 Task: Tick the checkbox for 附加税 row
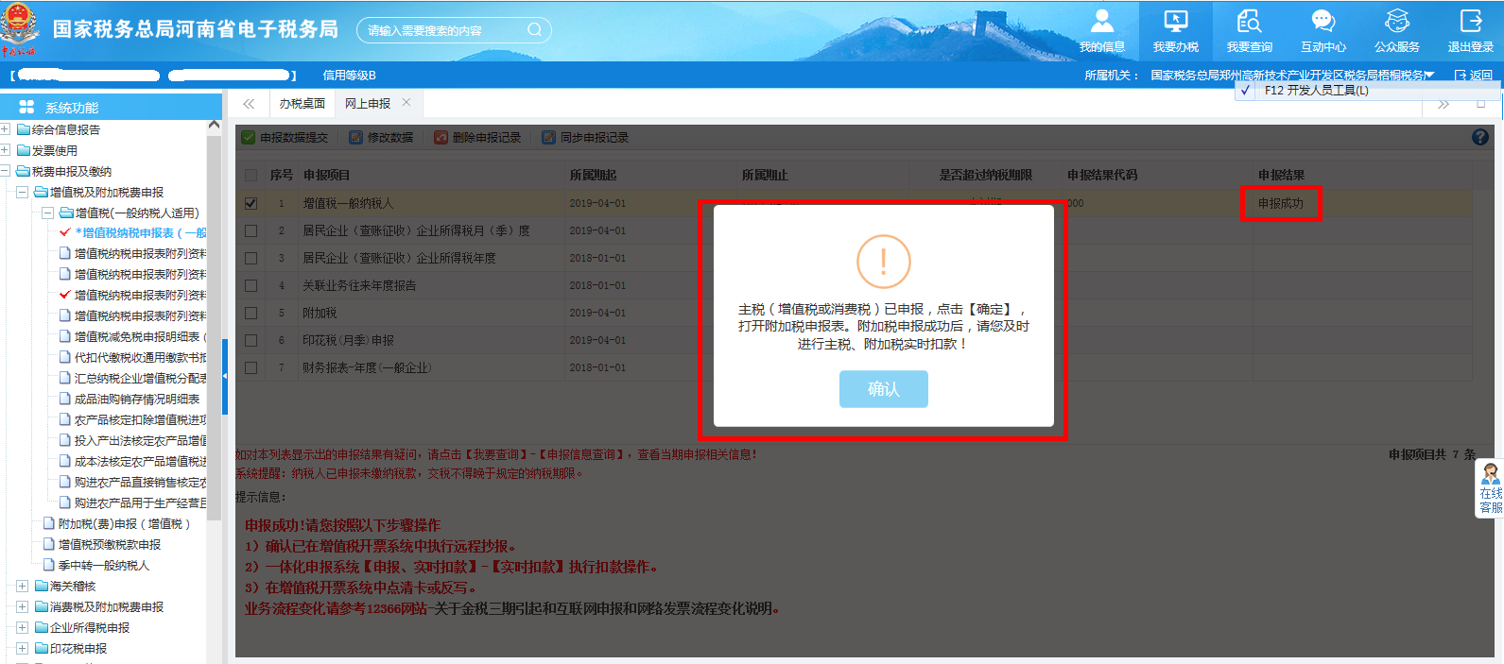click(251, 313)
